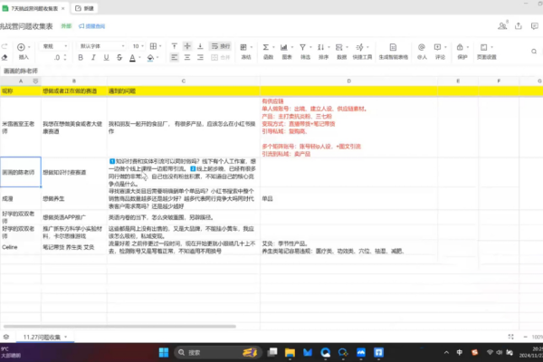Align cell content to top

[174, 46]
